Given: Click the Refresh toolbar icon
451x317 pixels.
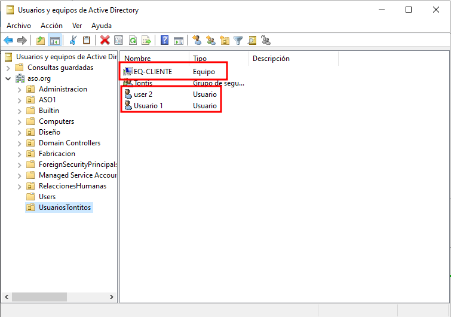Looking at the screenshot, I should (133, 40).
